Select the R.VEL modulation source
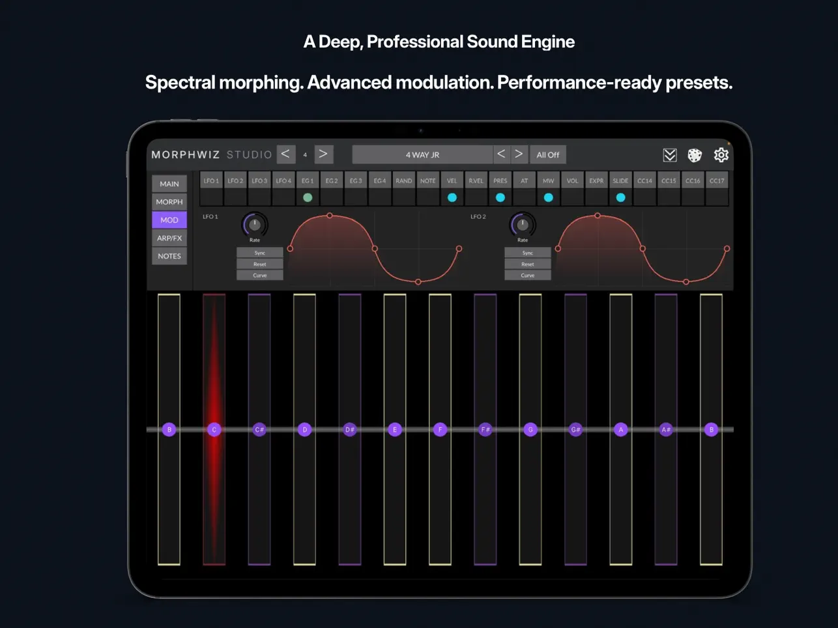This screenshot has width=838, height=628. [476, 180]
